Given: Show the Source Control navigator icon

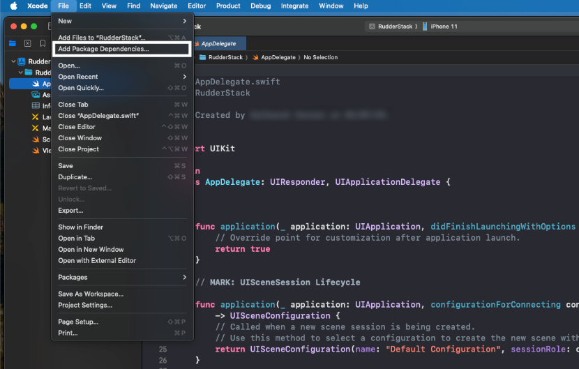Looking at the screenshot, I should (x=28, y=43).
